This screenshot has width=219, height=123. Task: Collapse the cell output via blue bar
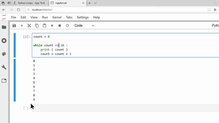click(15, 80)
